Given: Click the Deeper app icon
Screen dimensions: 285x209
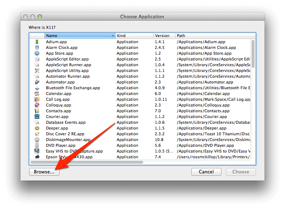Looking at the screenshot, I should (x=37, y=128).
